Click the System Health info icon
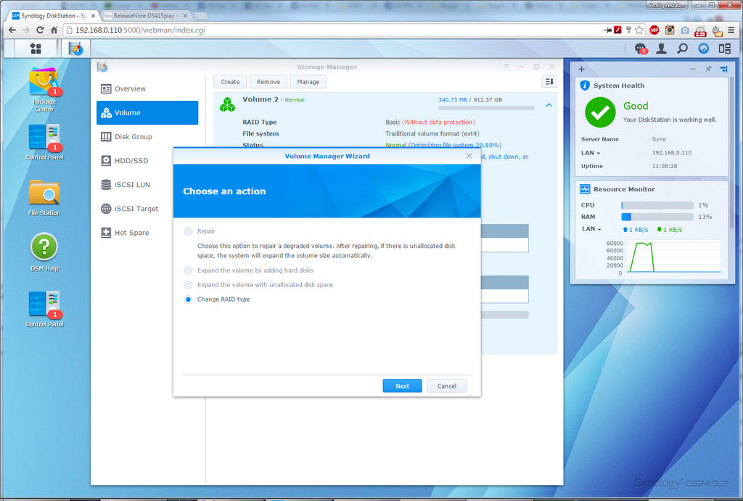Screen dimensions: 743x501 tap(585, 86)
